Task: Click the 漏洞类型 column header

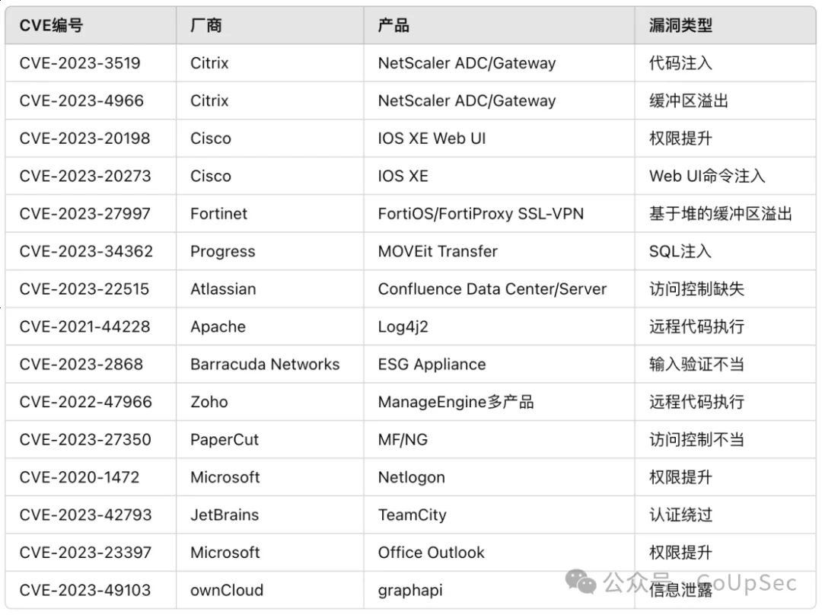Action: pos(680,25)
